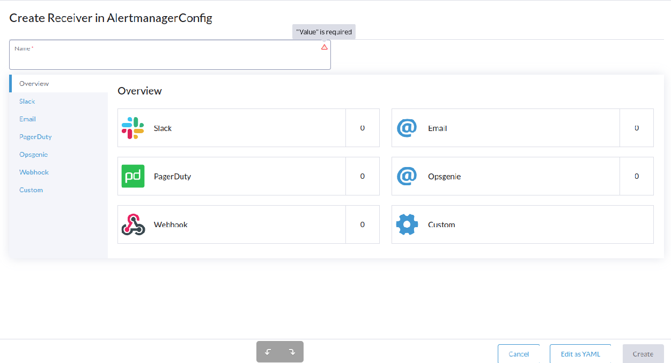
Task: Click the redo arrow at the bottom
Action: (291, 351)
